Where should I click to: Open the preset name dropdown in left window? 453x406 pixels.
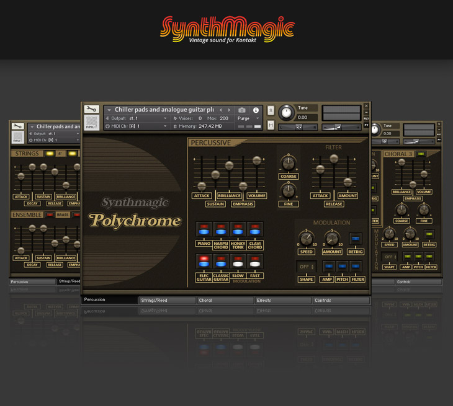click(32, 126)
